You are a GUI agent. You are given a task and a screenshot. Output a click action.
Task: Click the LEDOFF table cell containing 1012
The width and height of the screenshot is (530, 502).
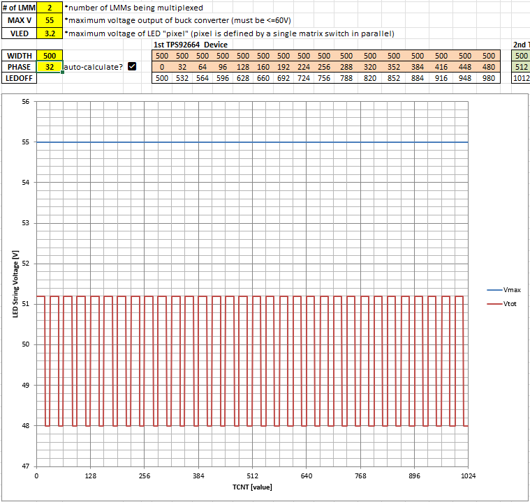pos(521,78)
